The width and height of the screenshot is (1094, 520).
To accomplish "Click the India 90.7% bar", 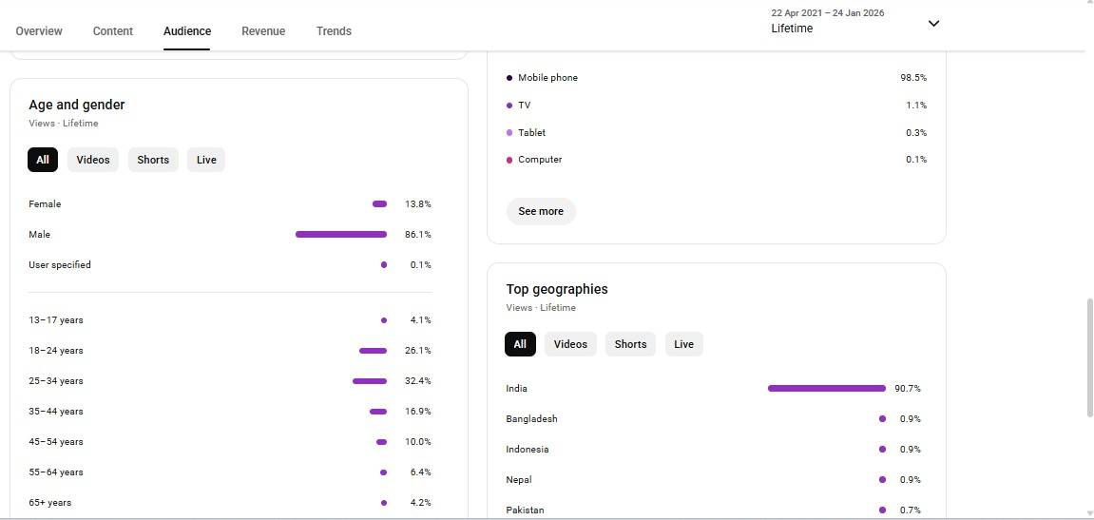I will (826, 388).
